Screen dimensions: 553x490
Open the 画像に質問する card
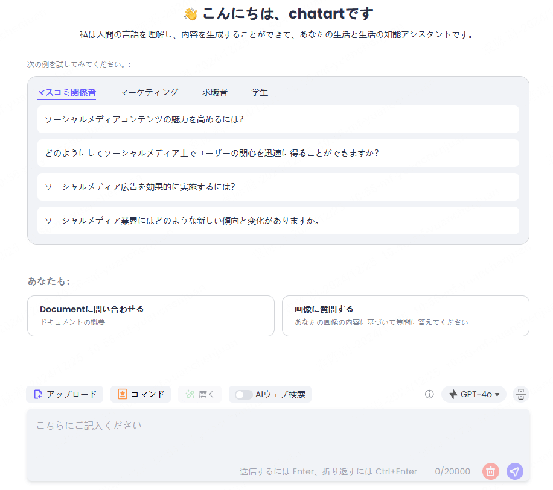pyautogui.click(x=406, y=316)
